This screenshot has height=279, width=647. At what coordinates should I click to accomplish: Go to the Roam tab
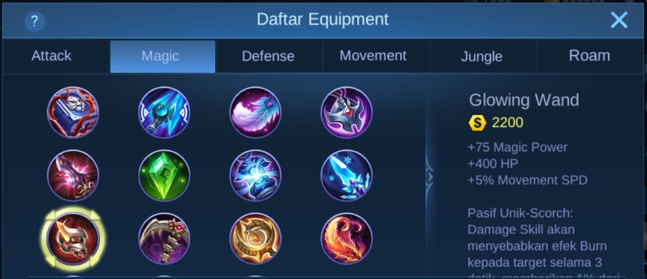(x=589, y=56)
